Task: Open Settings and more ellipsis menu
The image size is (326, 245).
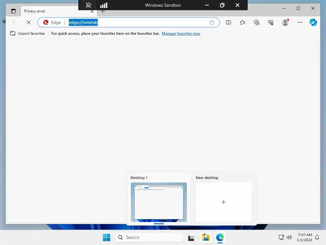Action: pos(300,22)
